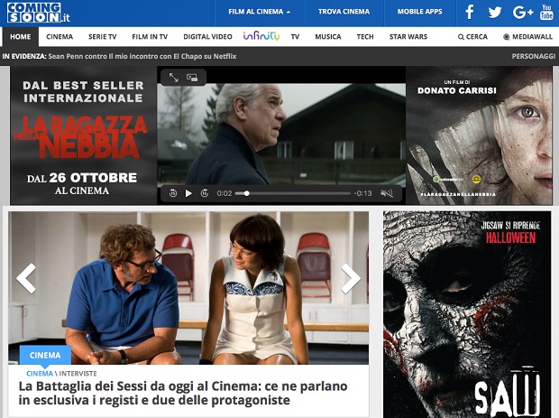Skip forward 15 seconds in trailer
This screenshot has height=418, width=559.
click(205, 193)
